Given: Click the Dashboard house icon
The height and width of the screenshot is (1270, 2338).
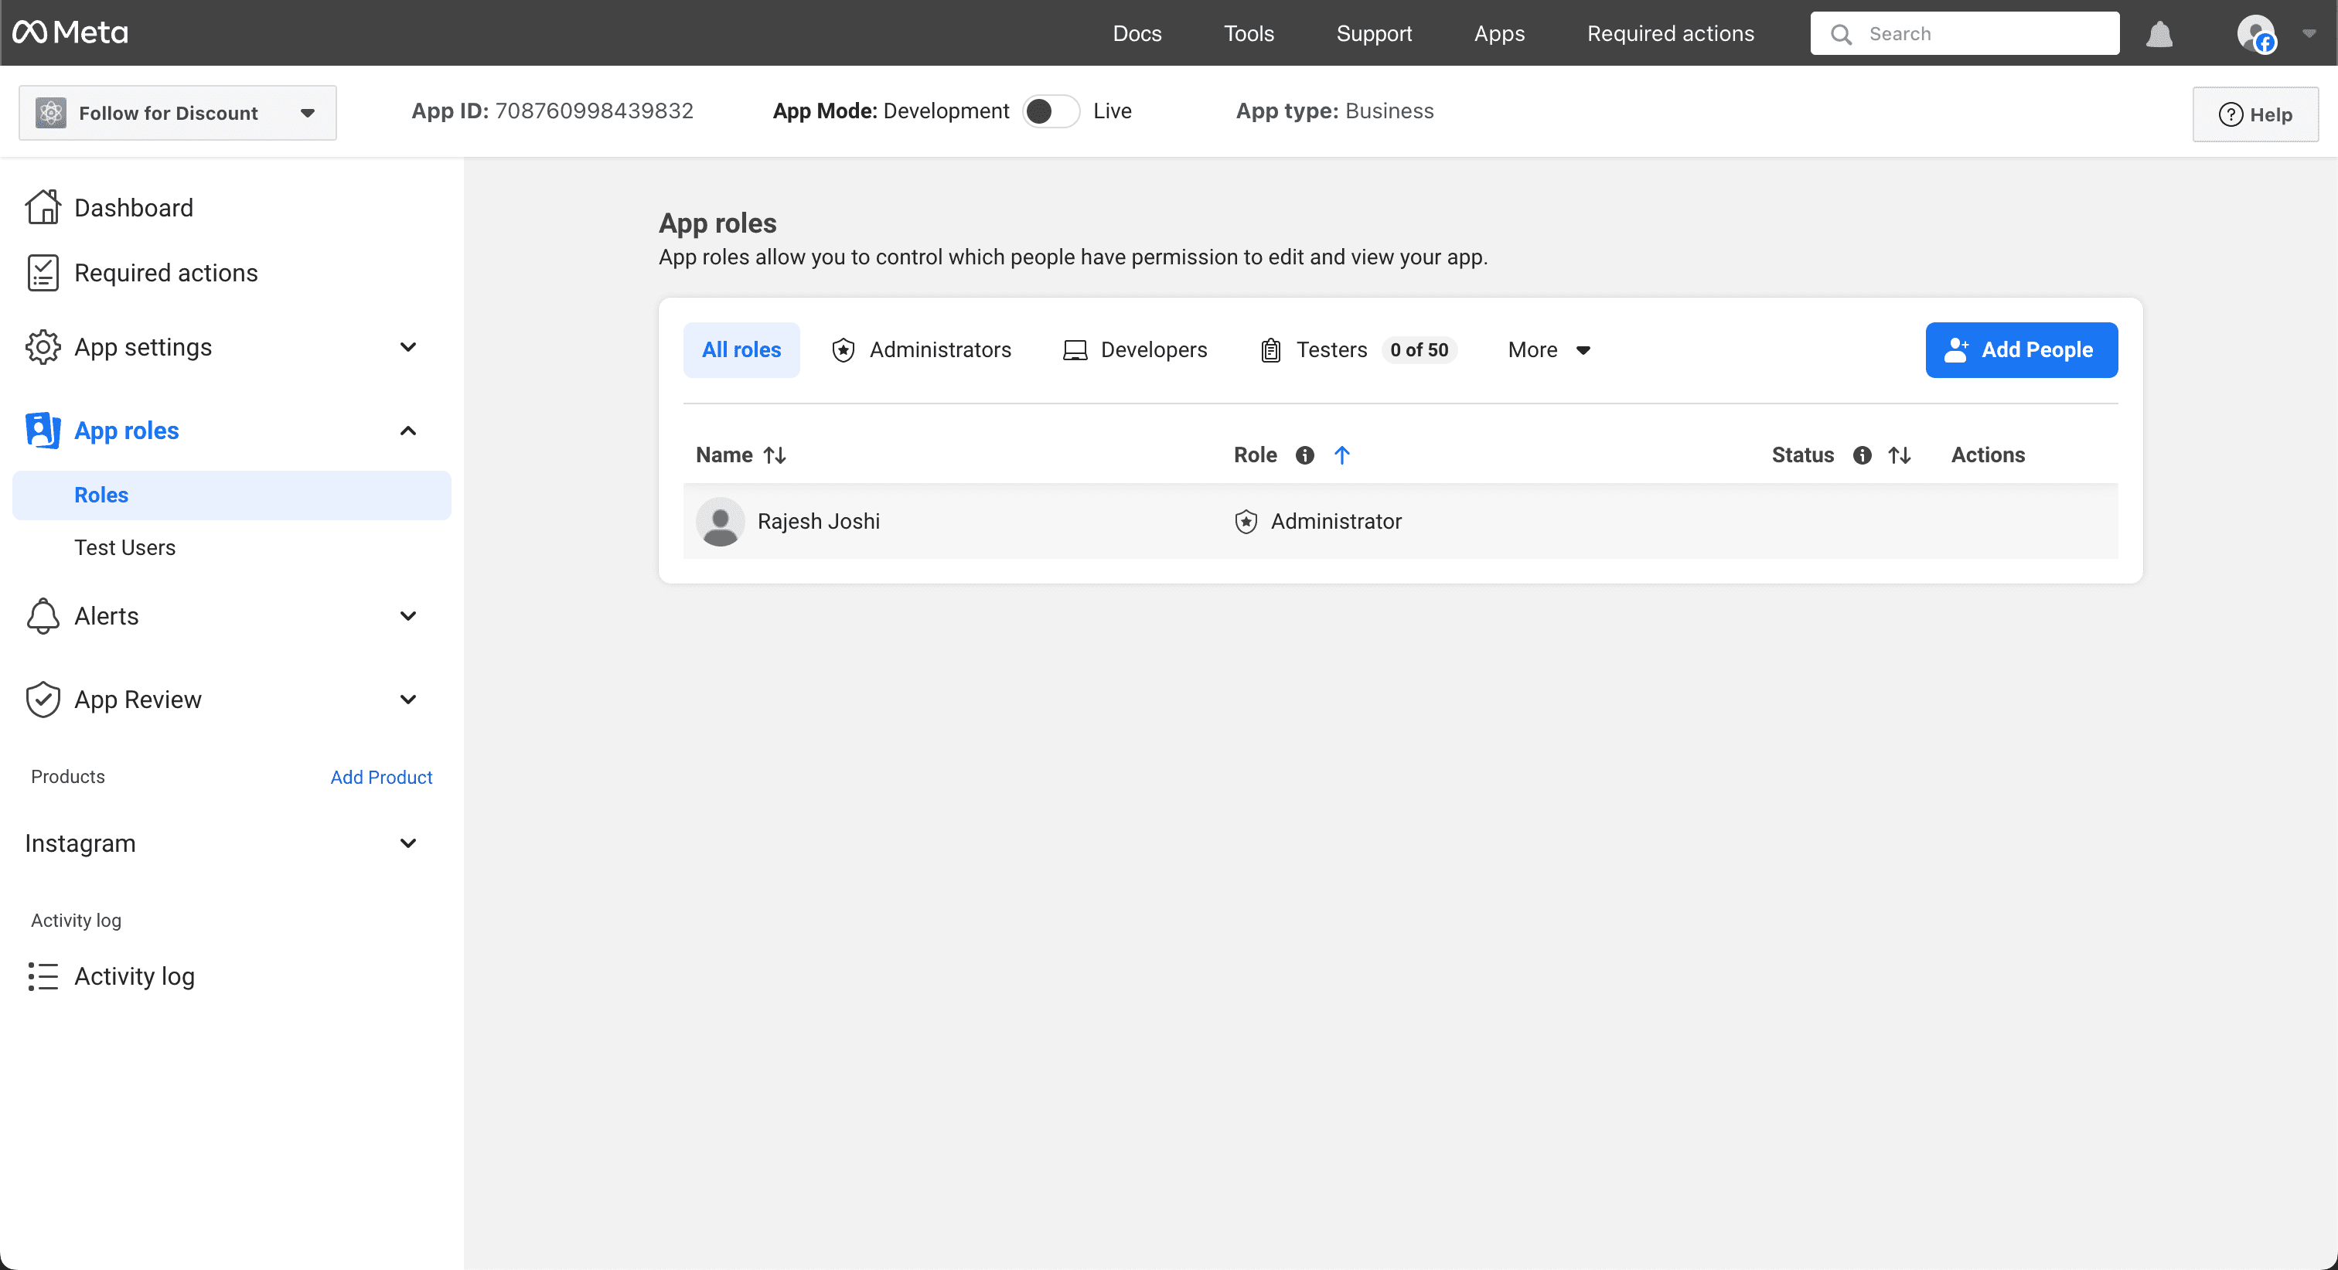Looking at the screenshot, I should tap(43, 207).
